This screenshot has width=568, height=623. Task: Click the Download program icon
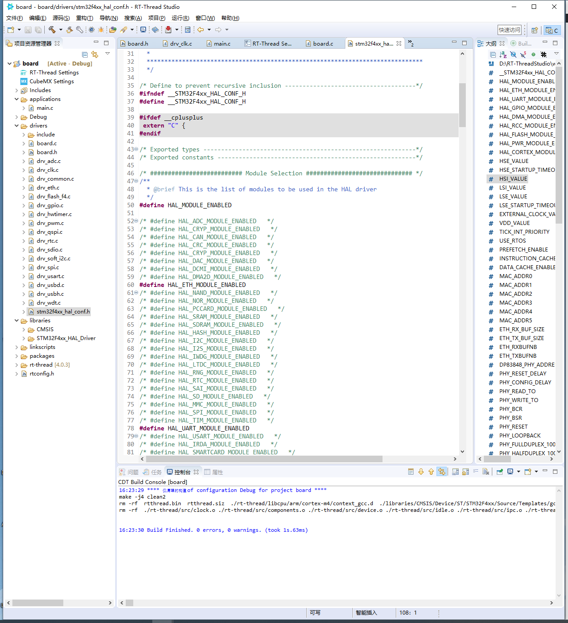coord(168,30)
